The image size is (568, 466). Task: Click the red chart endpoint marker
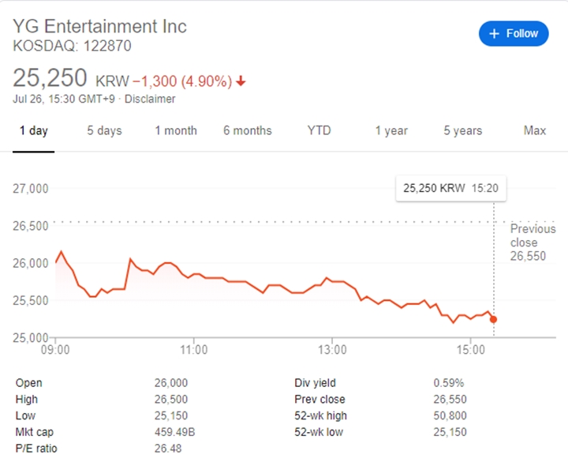pos(493,320)
